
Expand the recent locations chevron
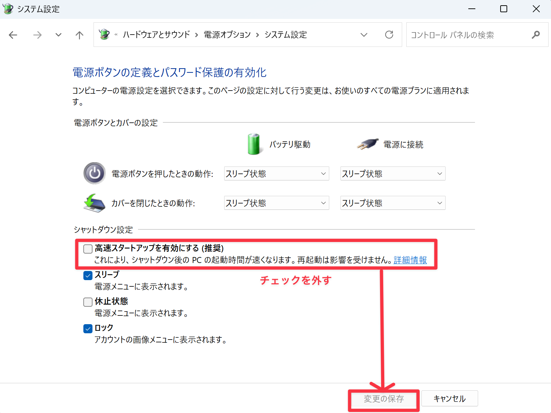click(58, 35)
